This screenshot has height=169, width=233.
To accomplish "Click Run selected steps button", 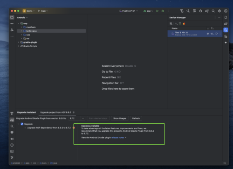I will [x=98, y=119].
